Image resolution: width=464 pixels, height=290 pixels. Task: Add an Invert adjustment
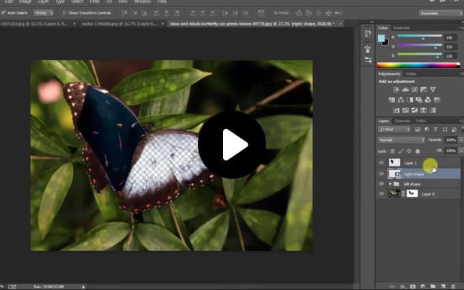396,111
